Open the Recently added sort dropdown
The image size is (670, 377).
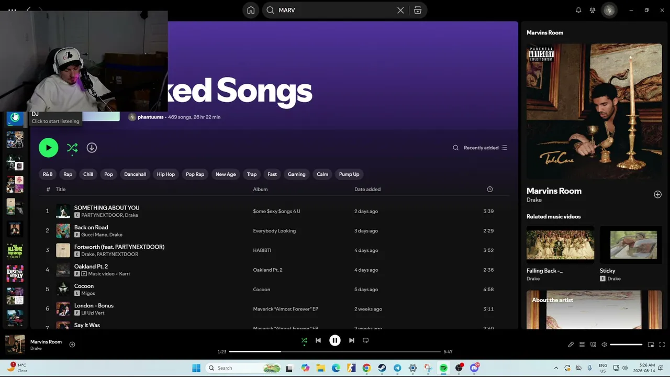point(485,148)
